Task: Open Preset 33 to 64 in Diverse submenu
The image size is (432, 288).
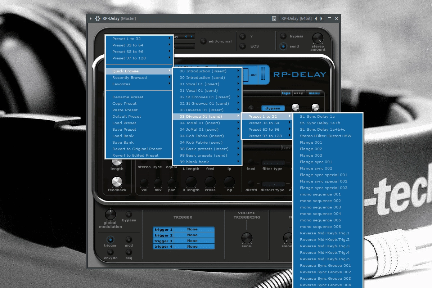Action: [267, 123]
